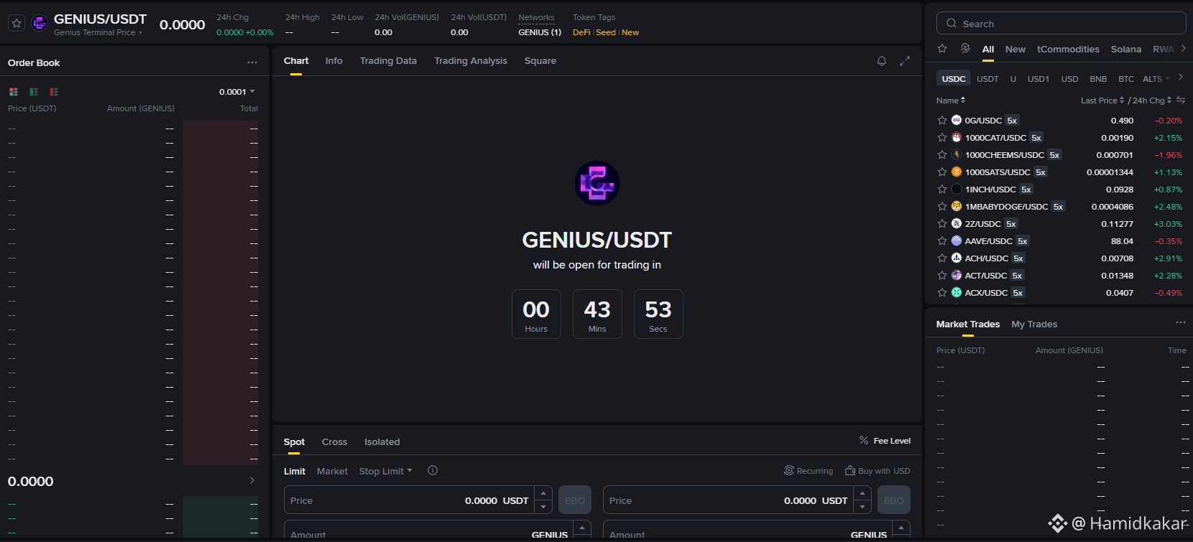The width and height of the screenshot is (1193, 542).
Task: Show the favorites list via the star tab
Action: (942, 49)
